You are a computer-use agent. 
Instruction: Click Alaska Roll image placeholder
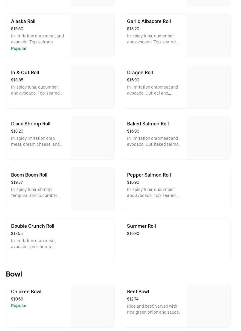[x=93, y=35]
